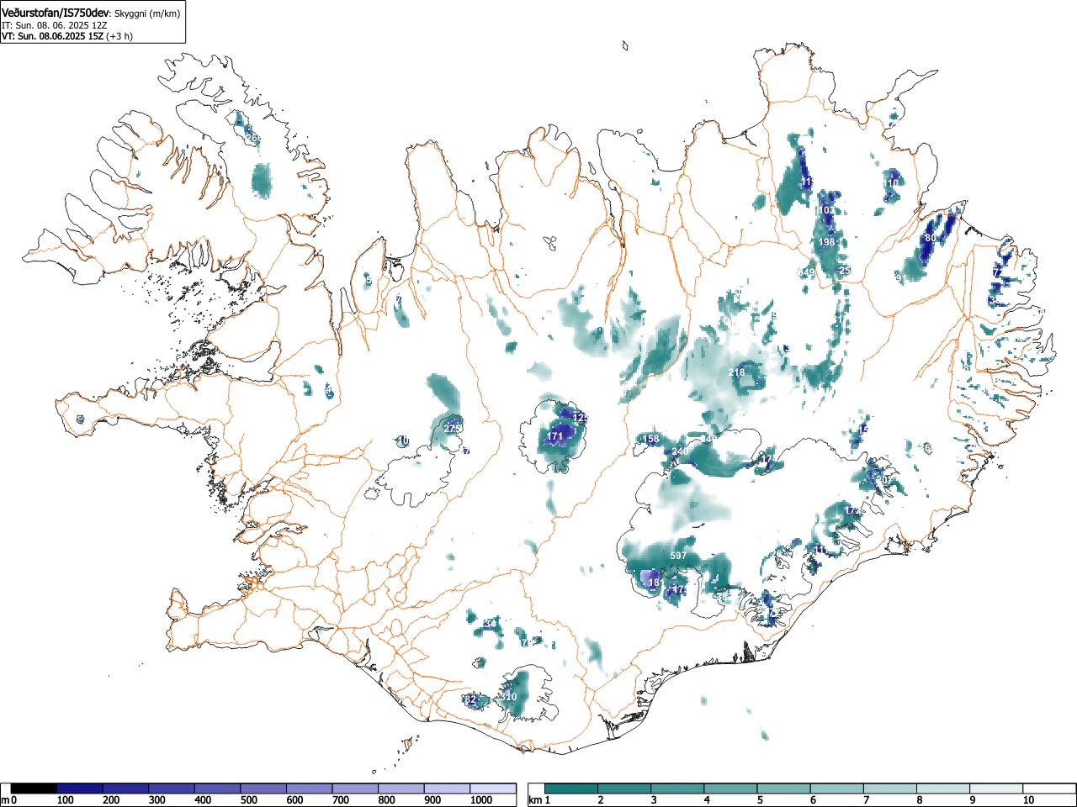The height and width of the screenshot is (807, 1077).
Task: Click the '198' value in northeast Iceland
Action: pos(827,242)
